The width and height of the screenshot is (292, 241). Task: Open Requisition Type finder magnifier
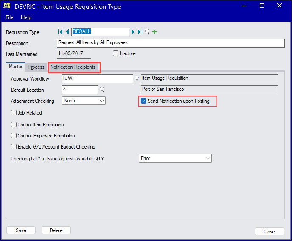(147, 32)
